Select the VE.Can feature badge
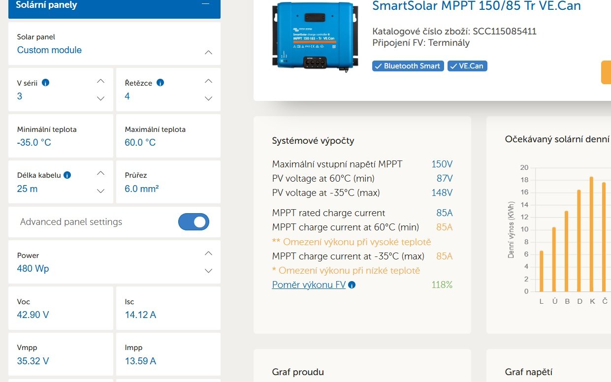The image size is (611, 382). pyautogui.click(x=467, y=66)
